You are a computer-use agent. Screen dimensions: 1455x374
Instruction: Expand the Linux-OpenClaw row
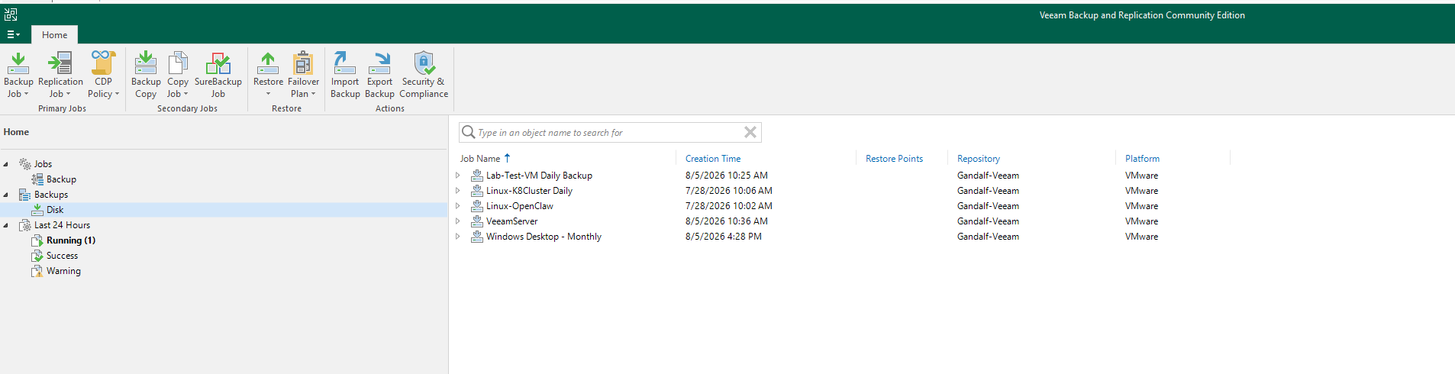pyautogui.click(x=458, y=206)
